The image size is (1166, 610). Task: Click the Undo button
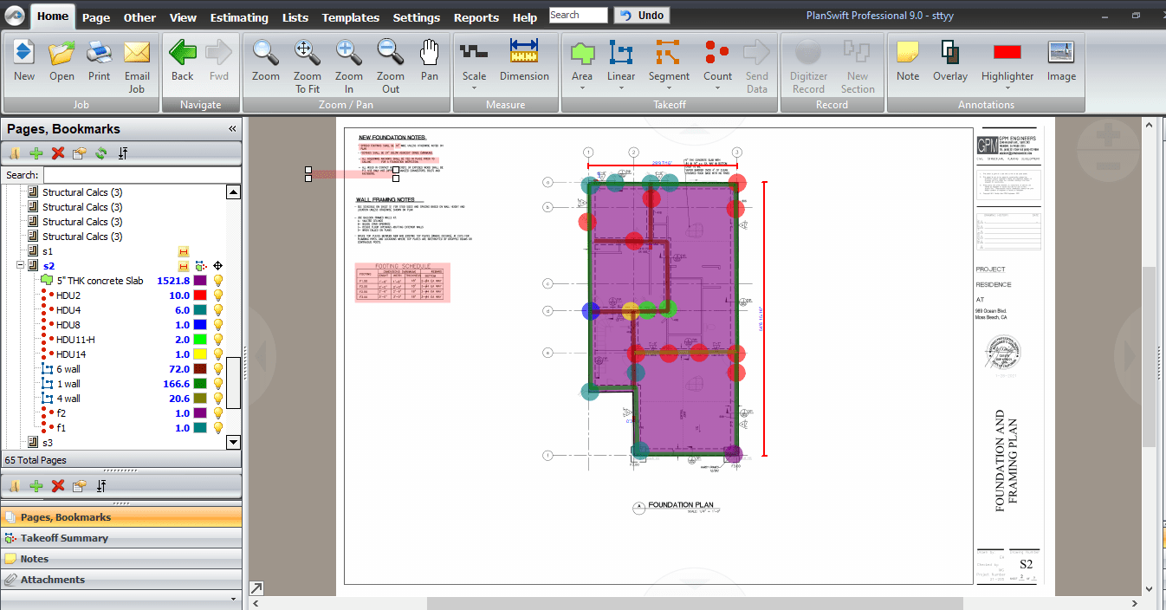point(641,15)
